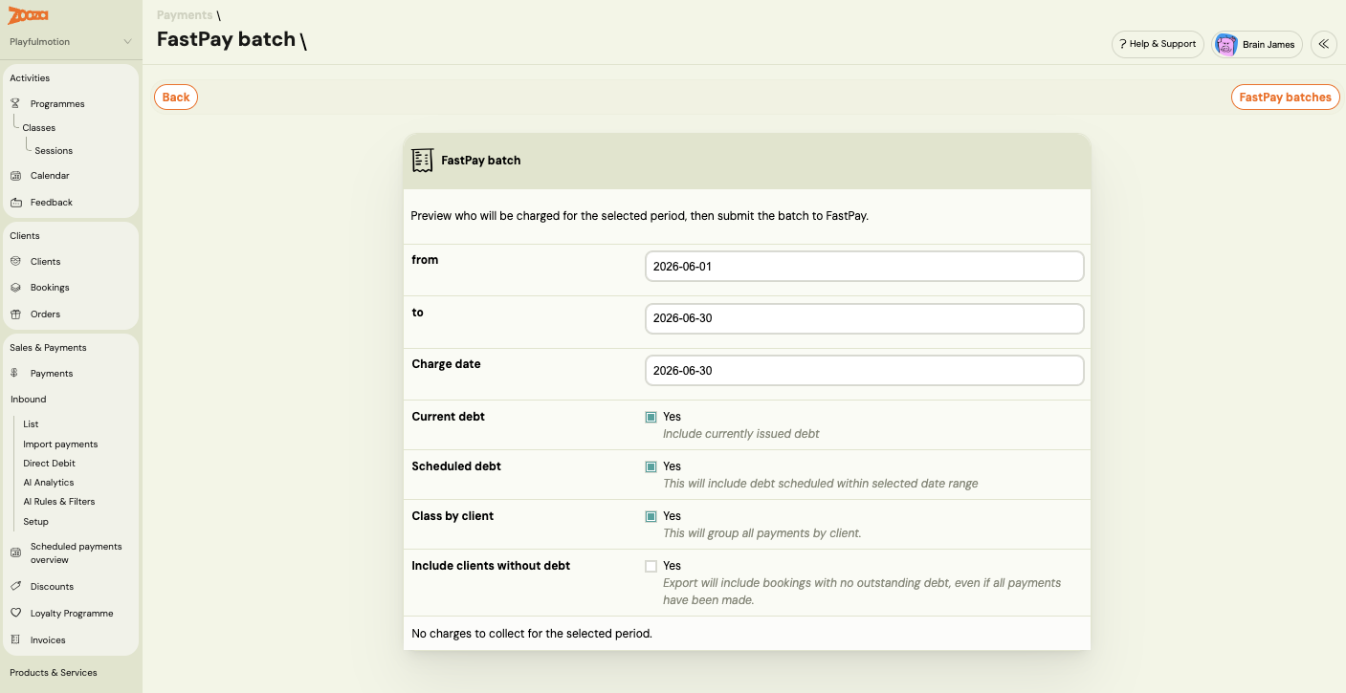1346x693 pixels.
Task: Open AI Analytics submenu item
Action: (48, 483)
